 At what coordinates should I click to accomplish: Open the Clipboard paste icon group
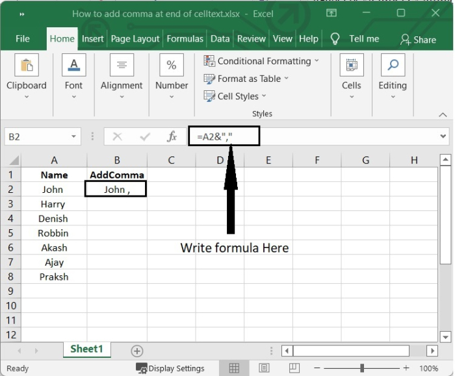coord(27,65)
